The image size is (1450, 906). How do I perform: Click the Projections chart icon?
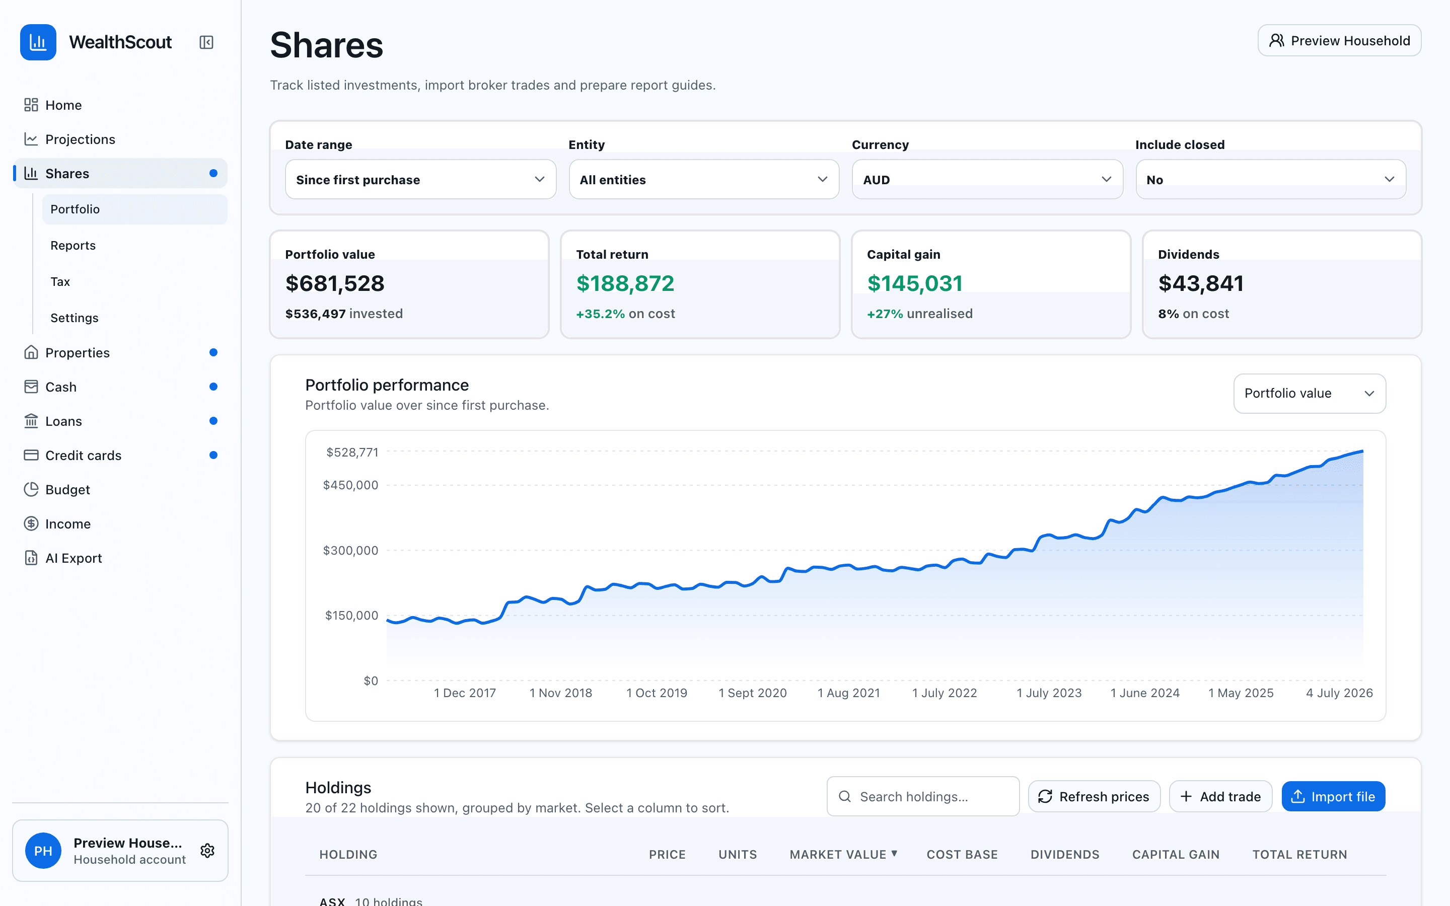click(31, 139)
